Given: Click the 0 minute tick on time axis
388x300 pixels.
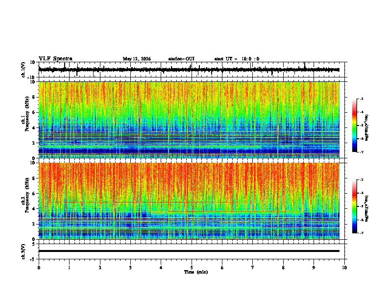Looking at the screenshot, I should click(39, 268).
